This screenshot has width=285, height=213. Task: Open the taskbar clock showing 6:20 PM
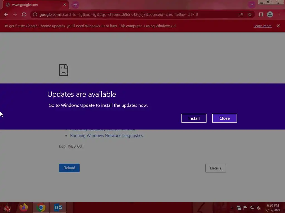pyautogui.click(x=273, y=208)
